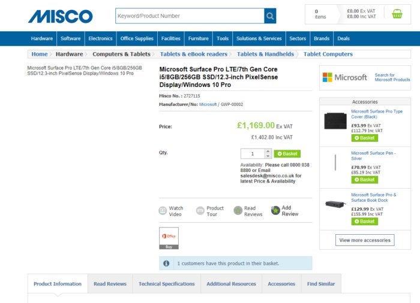This screenshot has width=420, height=303.
Task: Click the search magnifier icon
Action: point(270,16)
